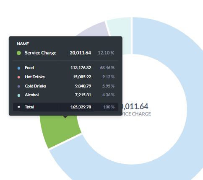Viewport: 203px width, 180px height.
Task: Click the equals sign beside Total
Action: pos(19,107)
